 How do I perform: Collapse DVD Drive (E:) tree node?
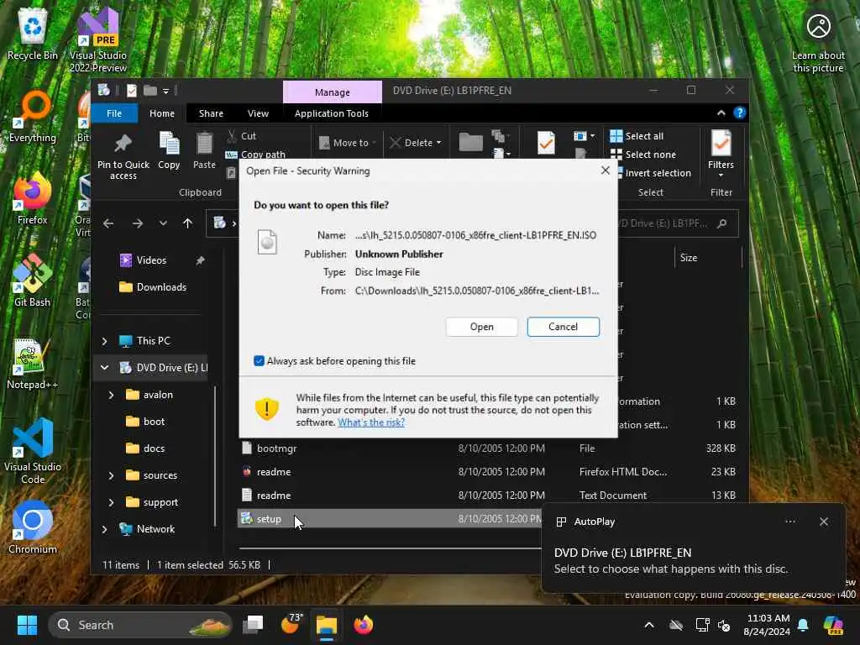click(x=105, y=368)
